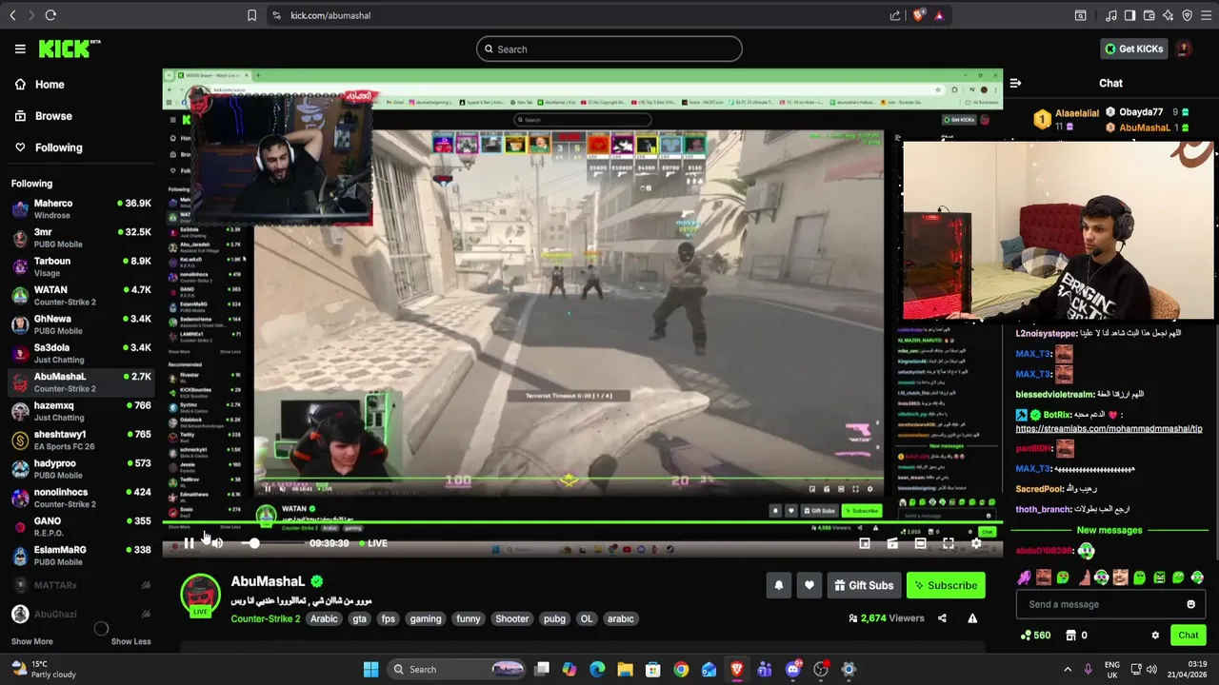1219x685 pixels.
Task: Open sheshtawy1 channel in Following list
Action: [81, 440]
